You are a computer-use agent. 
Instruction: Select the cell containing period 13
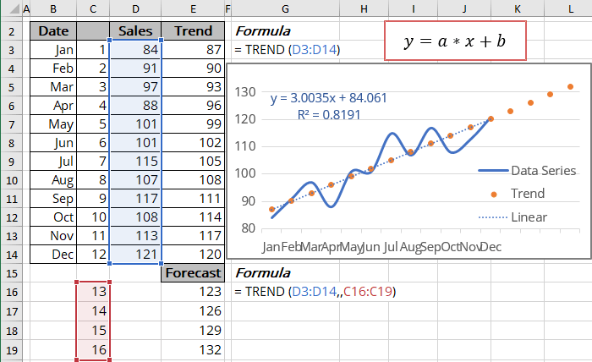tap(93, 292)
